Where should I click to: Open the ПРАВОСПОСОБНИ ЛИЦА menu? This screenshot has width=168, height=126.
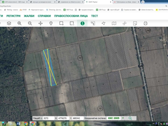point(71,16)
